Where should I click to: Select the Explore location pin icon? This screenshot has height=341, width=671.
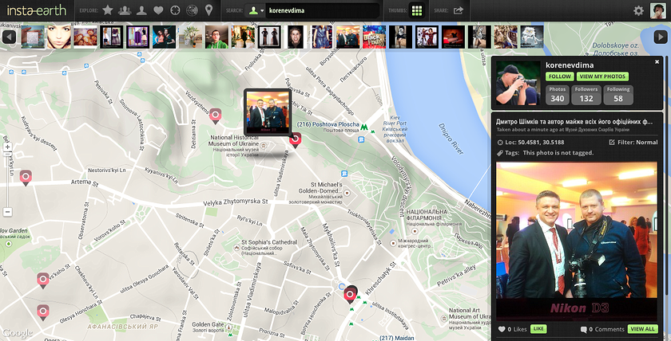click(208, 10)
